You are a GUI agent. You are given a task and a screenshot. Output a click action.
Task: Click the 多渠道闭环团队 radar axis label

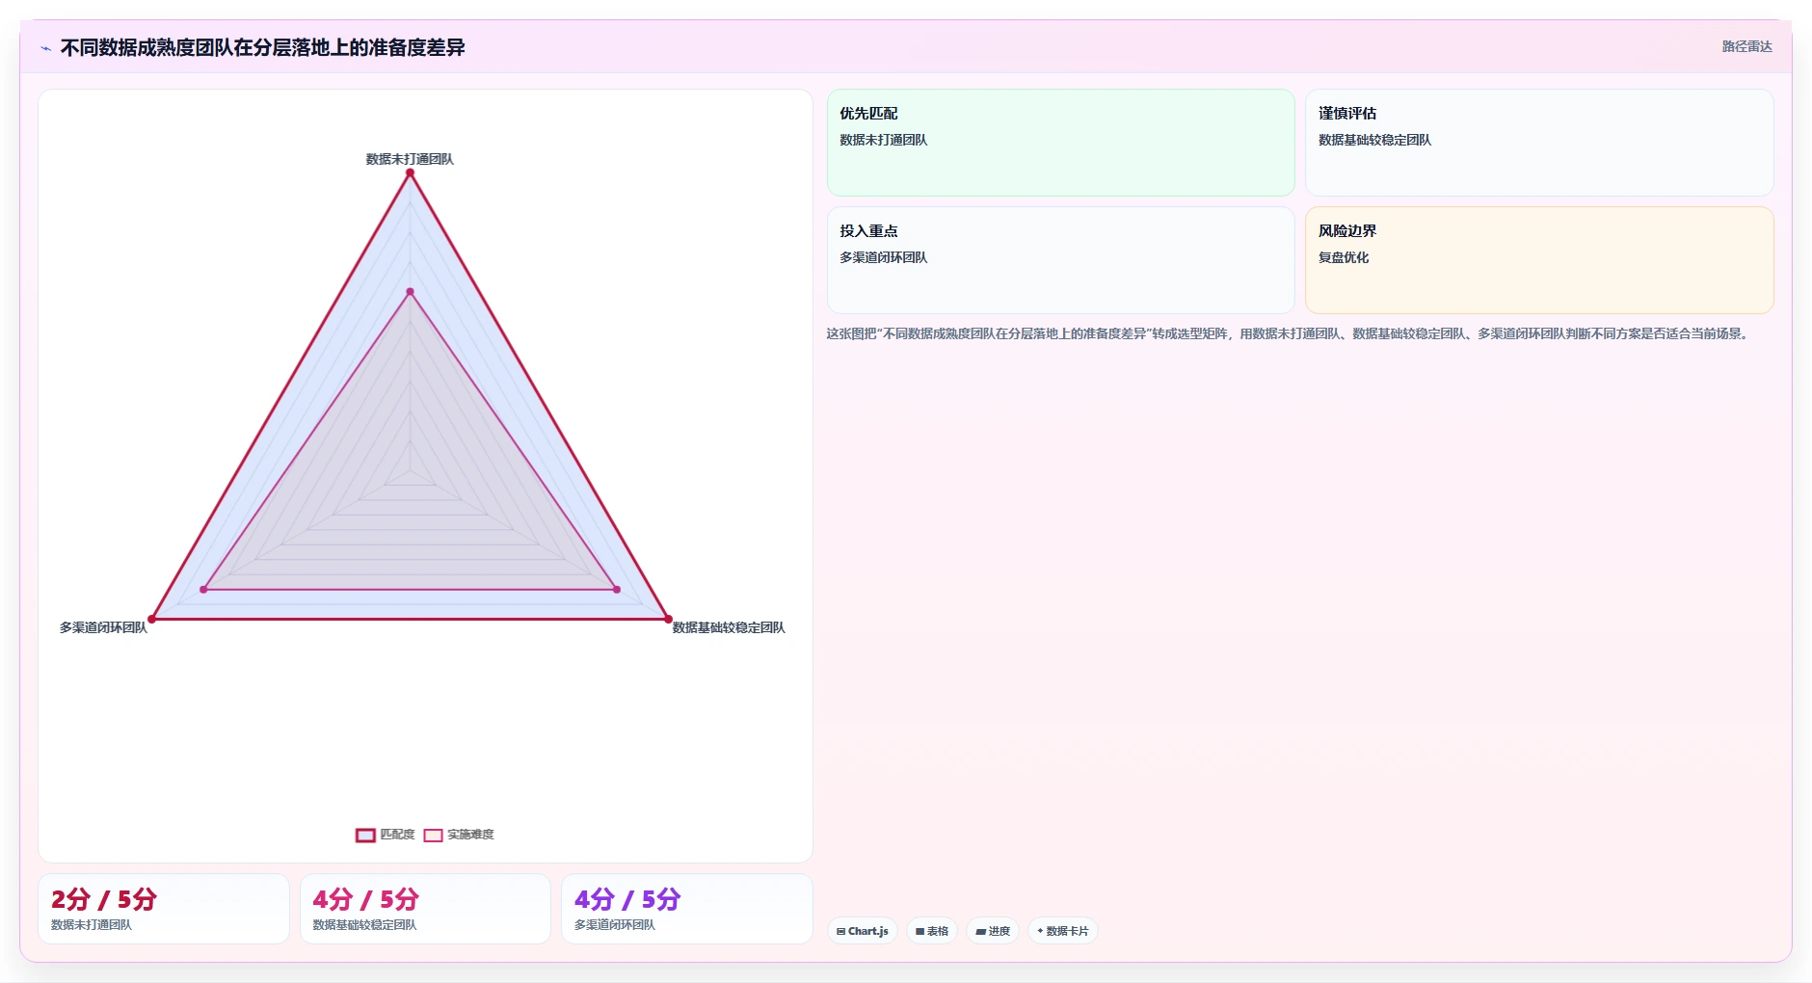103,627
